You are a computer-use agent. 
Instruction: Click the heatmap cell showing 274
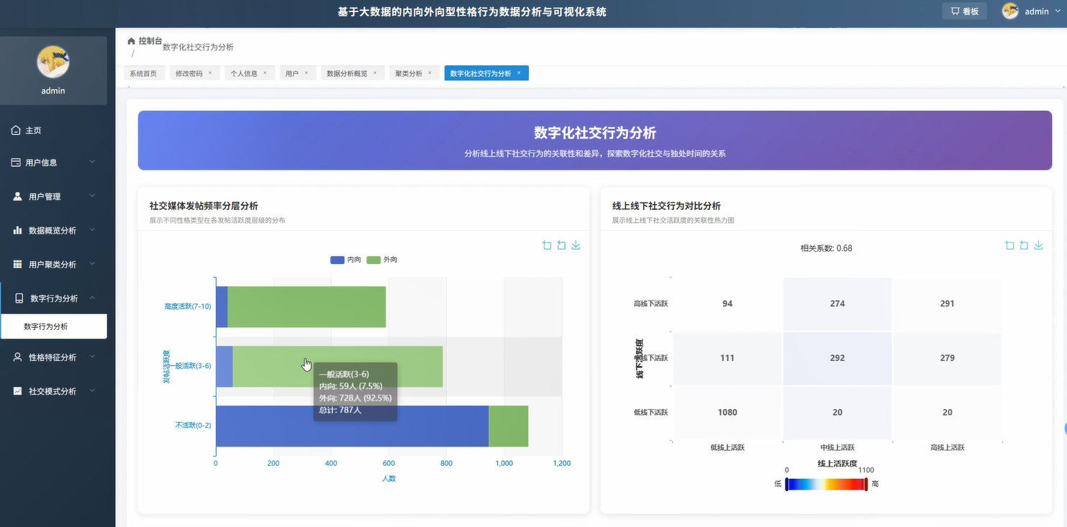pos(837,303)
